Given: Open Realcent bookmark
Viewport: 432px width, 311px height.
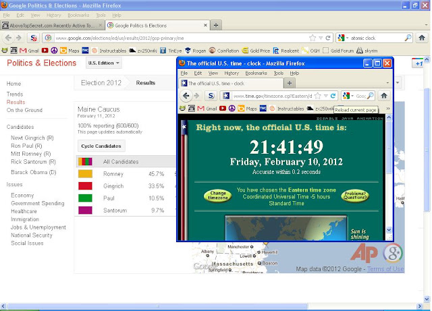Looking at the screenshot, I should click(x=286, y=51).
